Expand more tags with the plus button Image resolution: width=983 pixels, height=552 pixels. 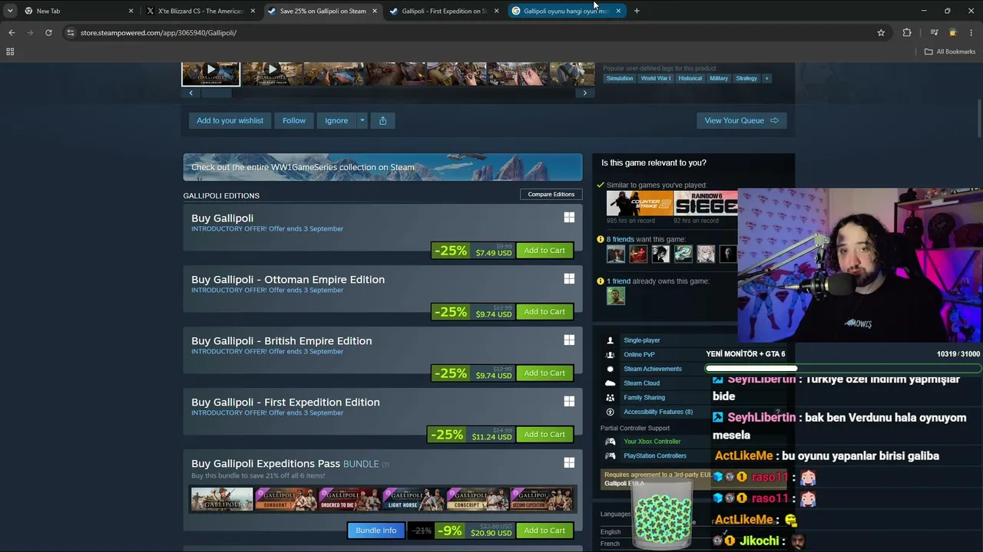pos(766,78)
